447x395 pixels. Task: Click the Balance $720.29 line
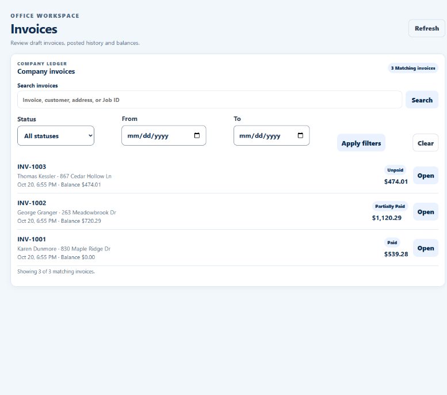59,221
